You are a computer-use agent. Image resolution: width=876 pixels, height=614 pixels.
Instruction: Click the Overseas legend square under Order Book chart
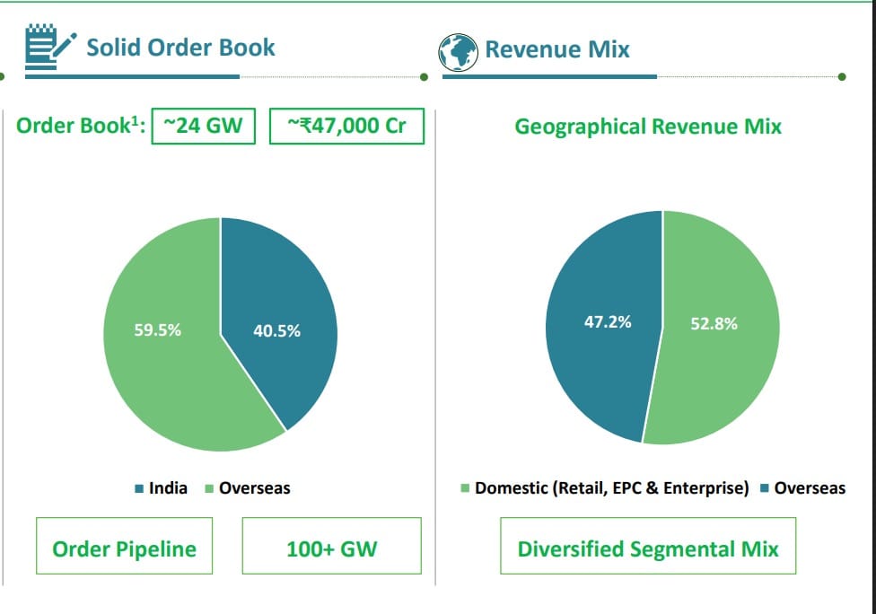(209, 488)
